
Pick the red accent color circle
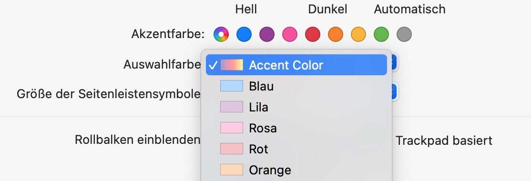tap(313, 34)
